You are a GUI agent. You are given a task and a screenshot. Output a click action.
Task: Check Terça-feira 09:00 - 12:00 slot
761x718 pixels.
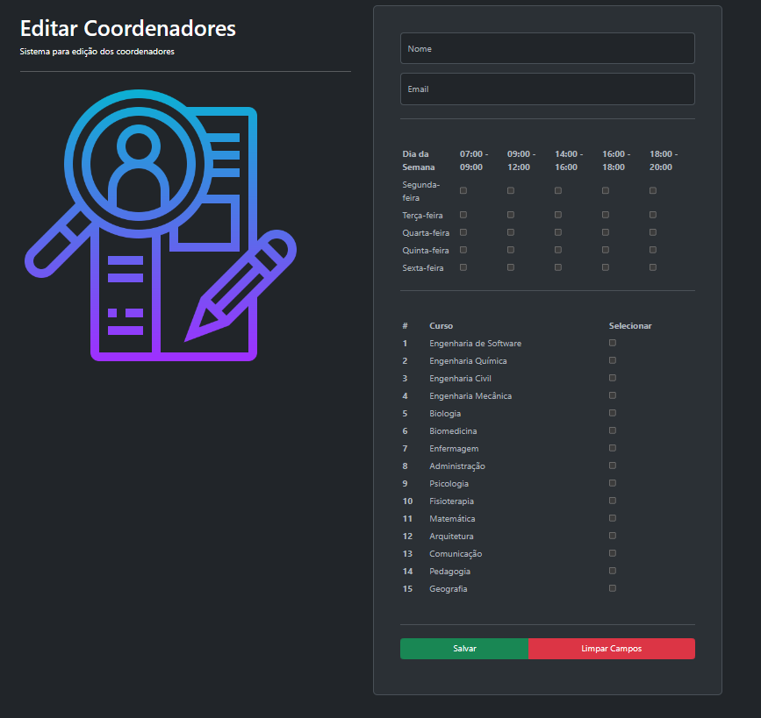click(x=511, y=214)
